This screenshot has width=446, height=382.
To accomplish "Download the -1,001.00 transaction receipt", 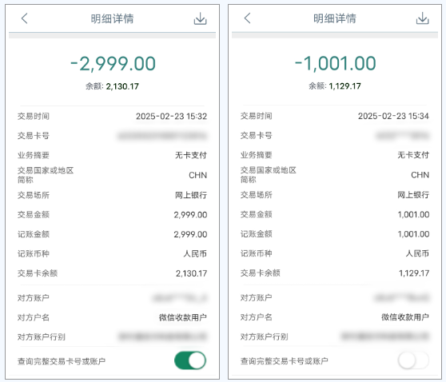I will click(x=422, y=18).
